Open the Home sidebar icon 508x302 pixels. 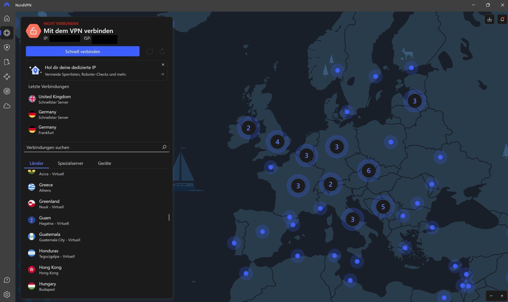[7, 18]
